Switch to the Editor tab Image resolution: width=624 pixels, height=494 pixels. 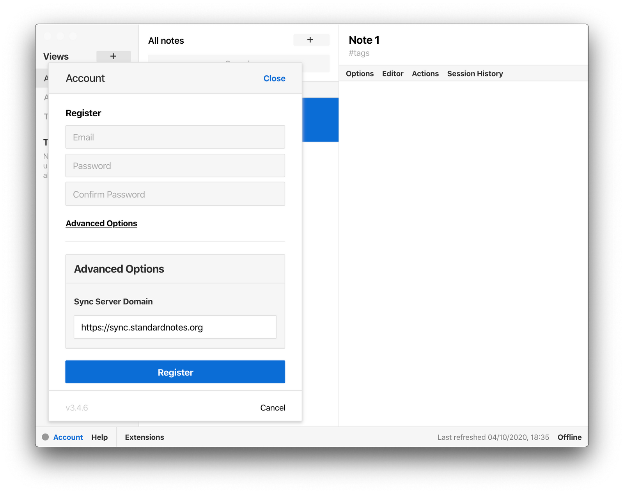[x=393, y=73]
